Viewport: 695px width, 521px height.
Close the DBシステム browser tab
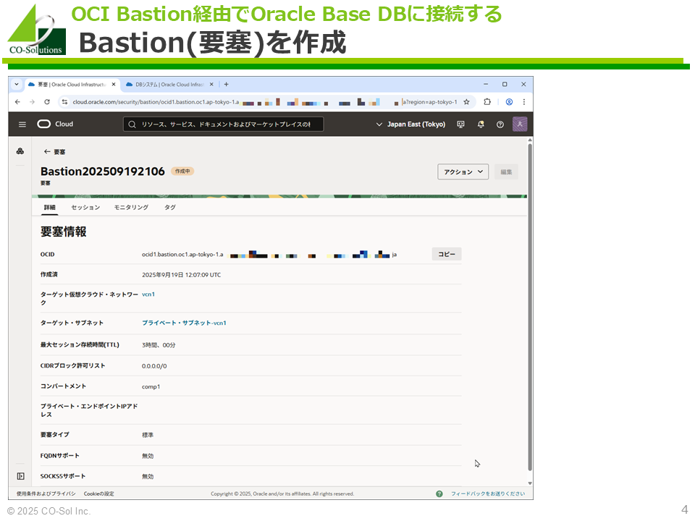click(211, 84)
